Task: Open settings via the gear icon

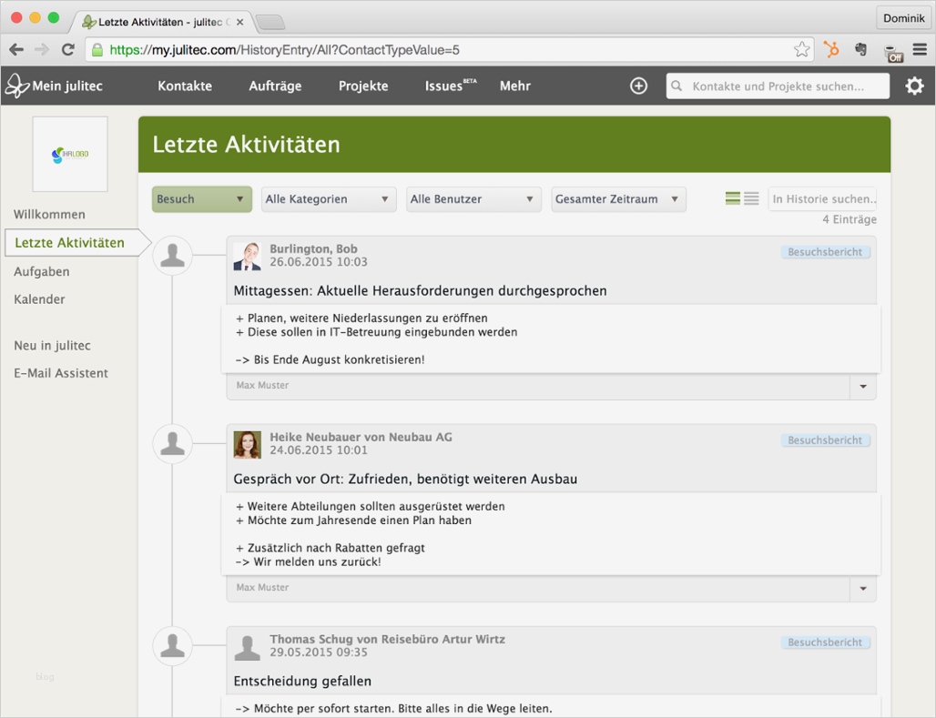Action: pyautogui.click(x=914, y=86)
